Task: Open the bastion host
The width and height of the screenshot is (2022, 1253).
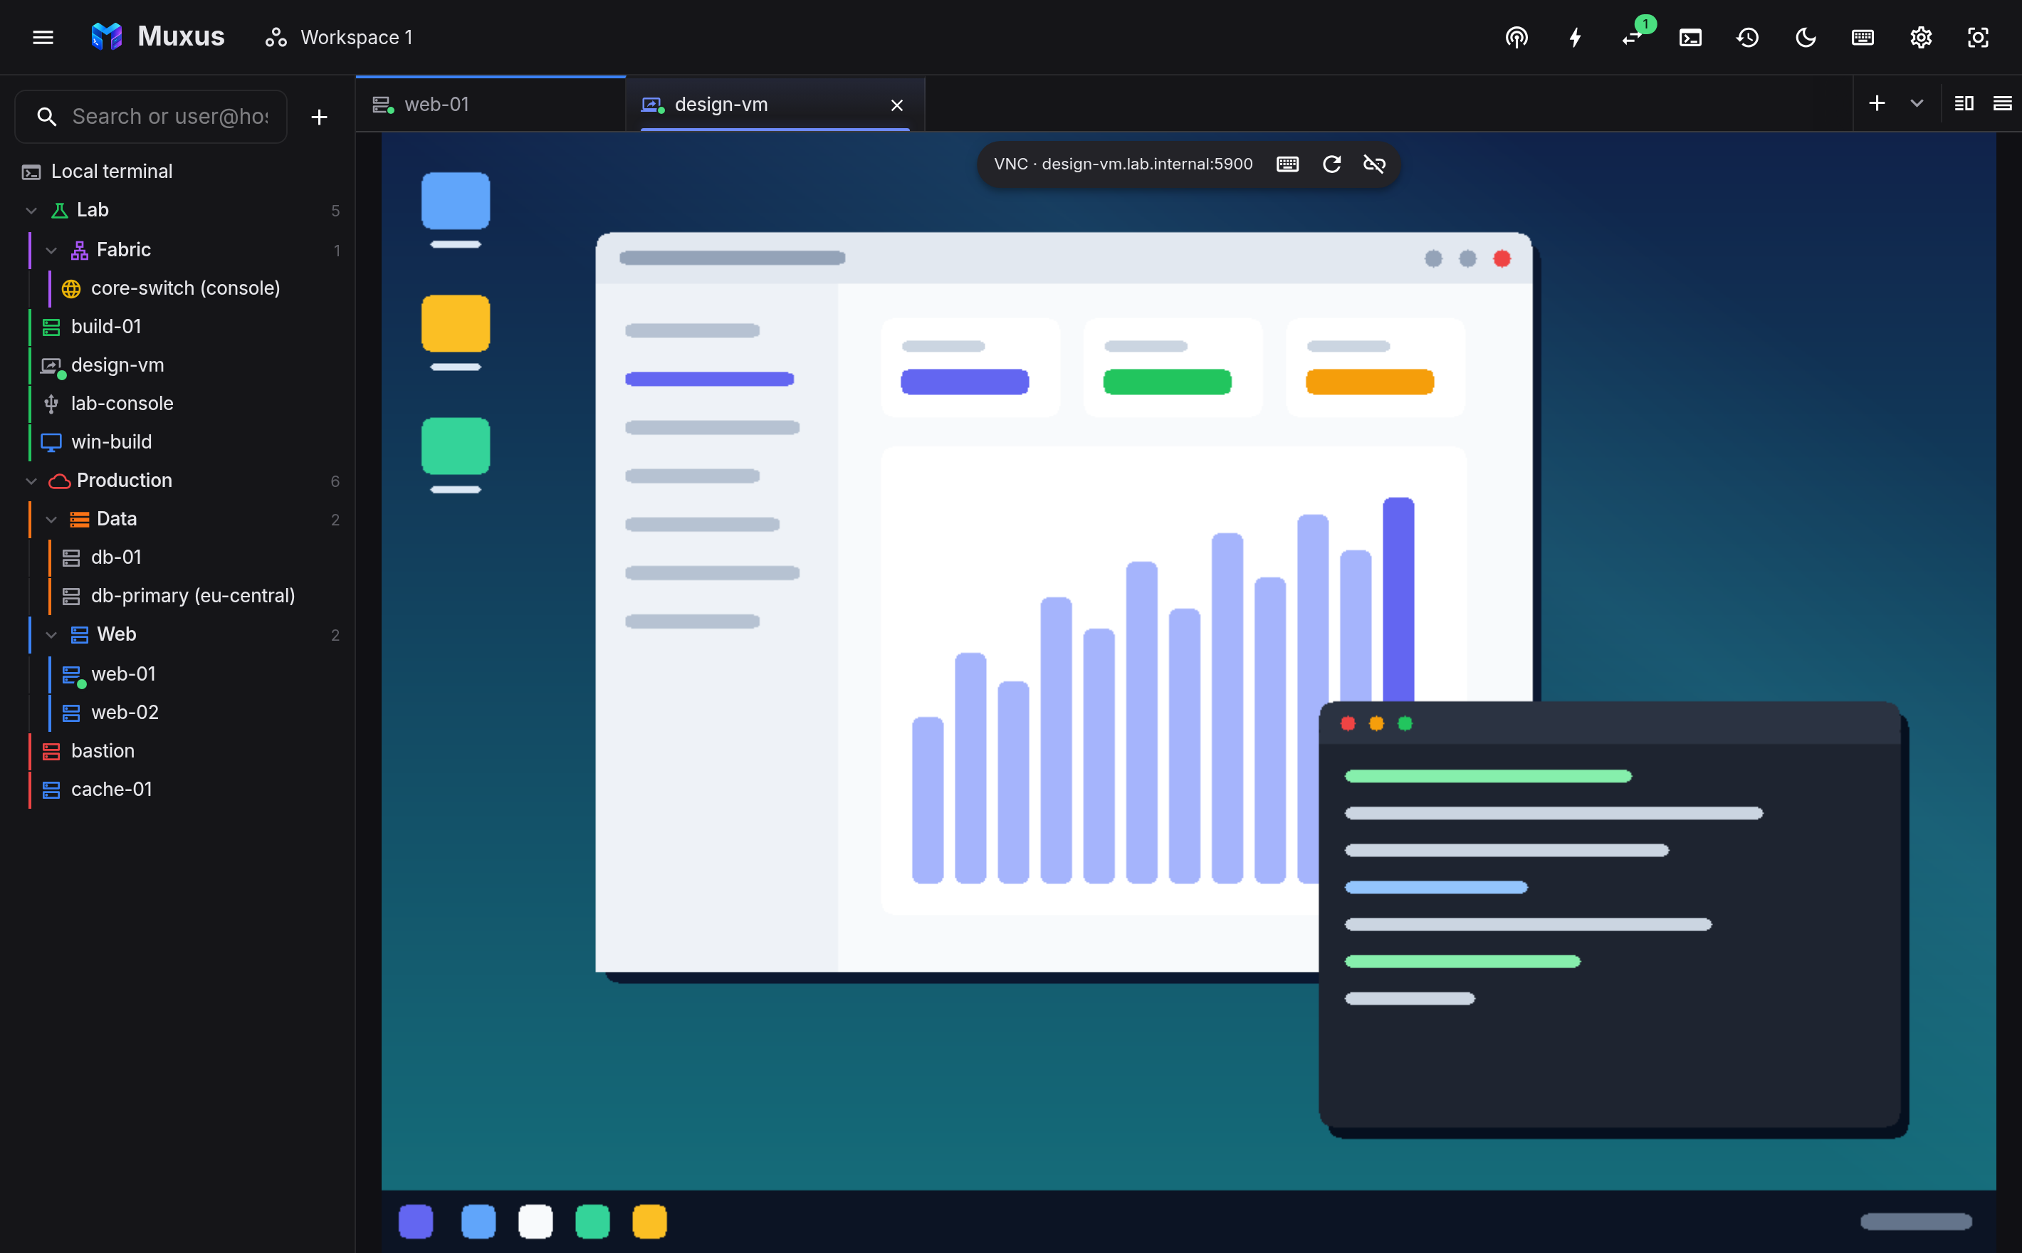Action: (x=178, y=751)
